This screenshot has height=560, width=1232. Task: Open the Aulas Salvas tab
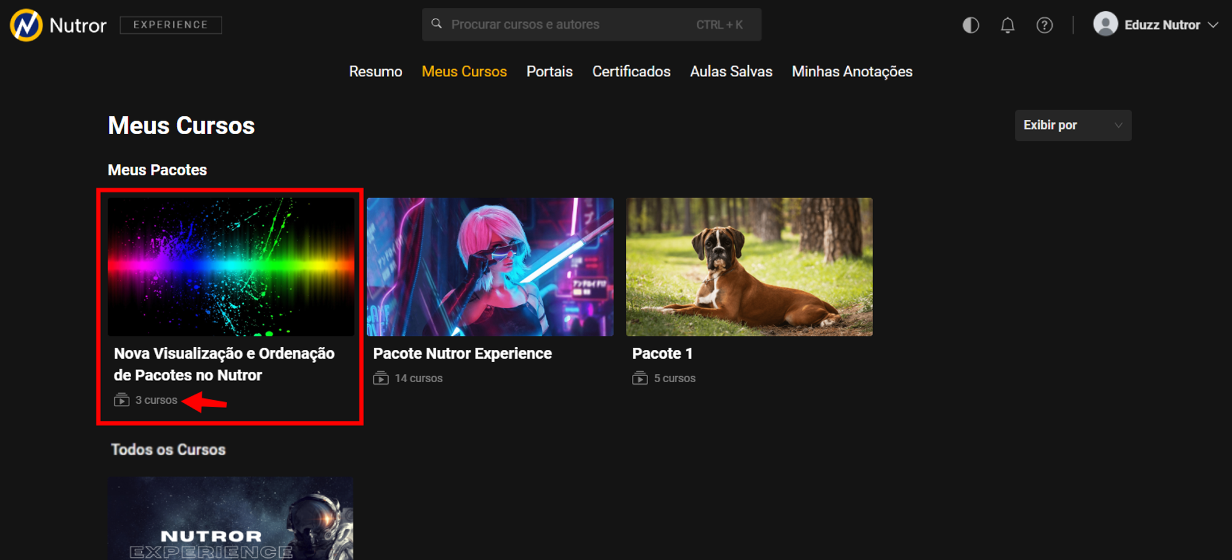731,71
